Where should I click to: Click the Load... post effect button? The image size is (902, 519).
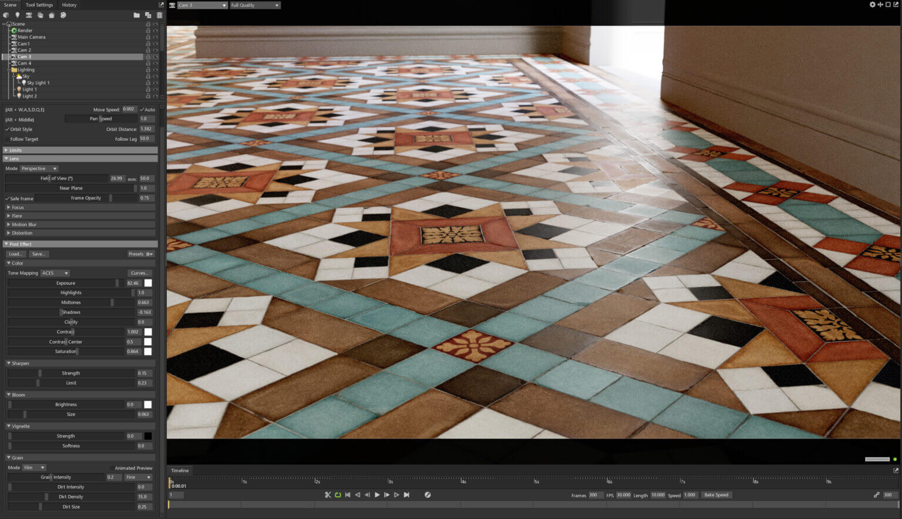pyautogui.click(x=16, y=254)
